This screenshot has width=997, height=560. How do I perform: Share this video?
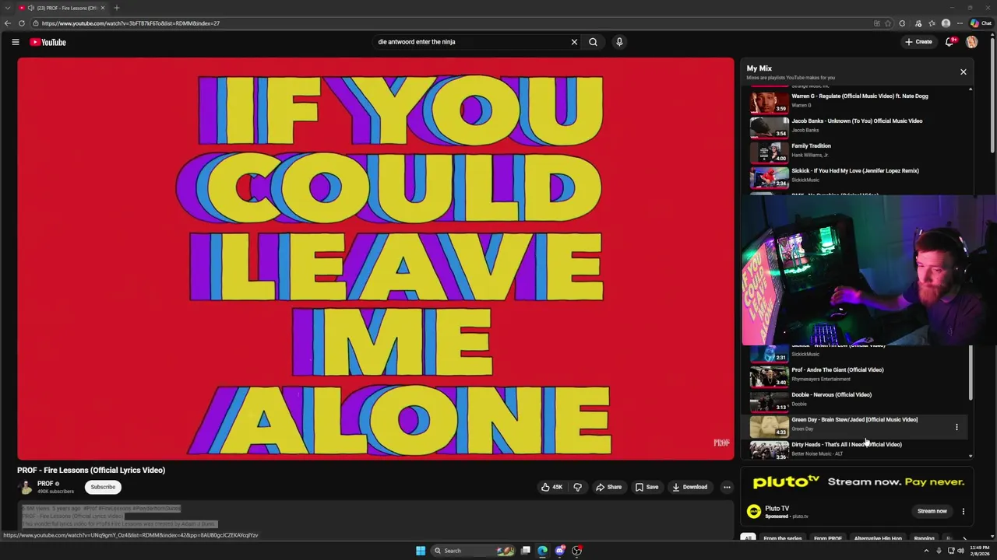(608, 487)
